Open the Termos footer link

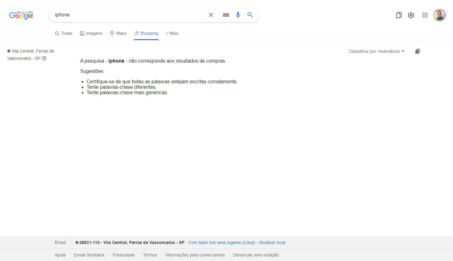pyautogui.click(x=150, y=255)
